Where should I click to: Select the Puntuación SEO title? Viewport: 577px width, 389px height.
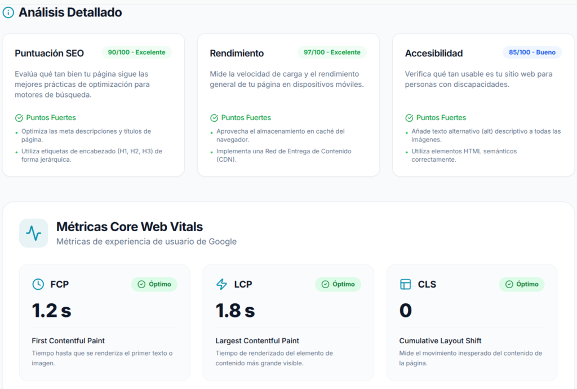click(x=50, y=54)
